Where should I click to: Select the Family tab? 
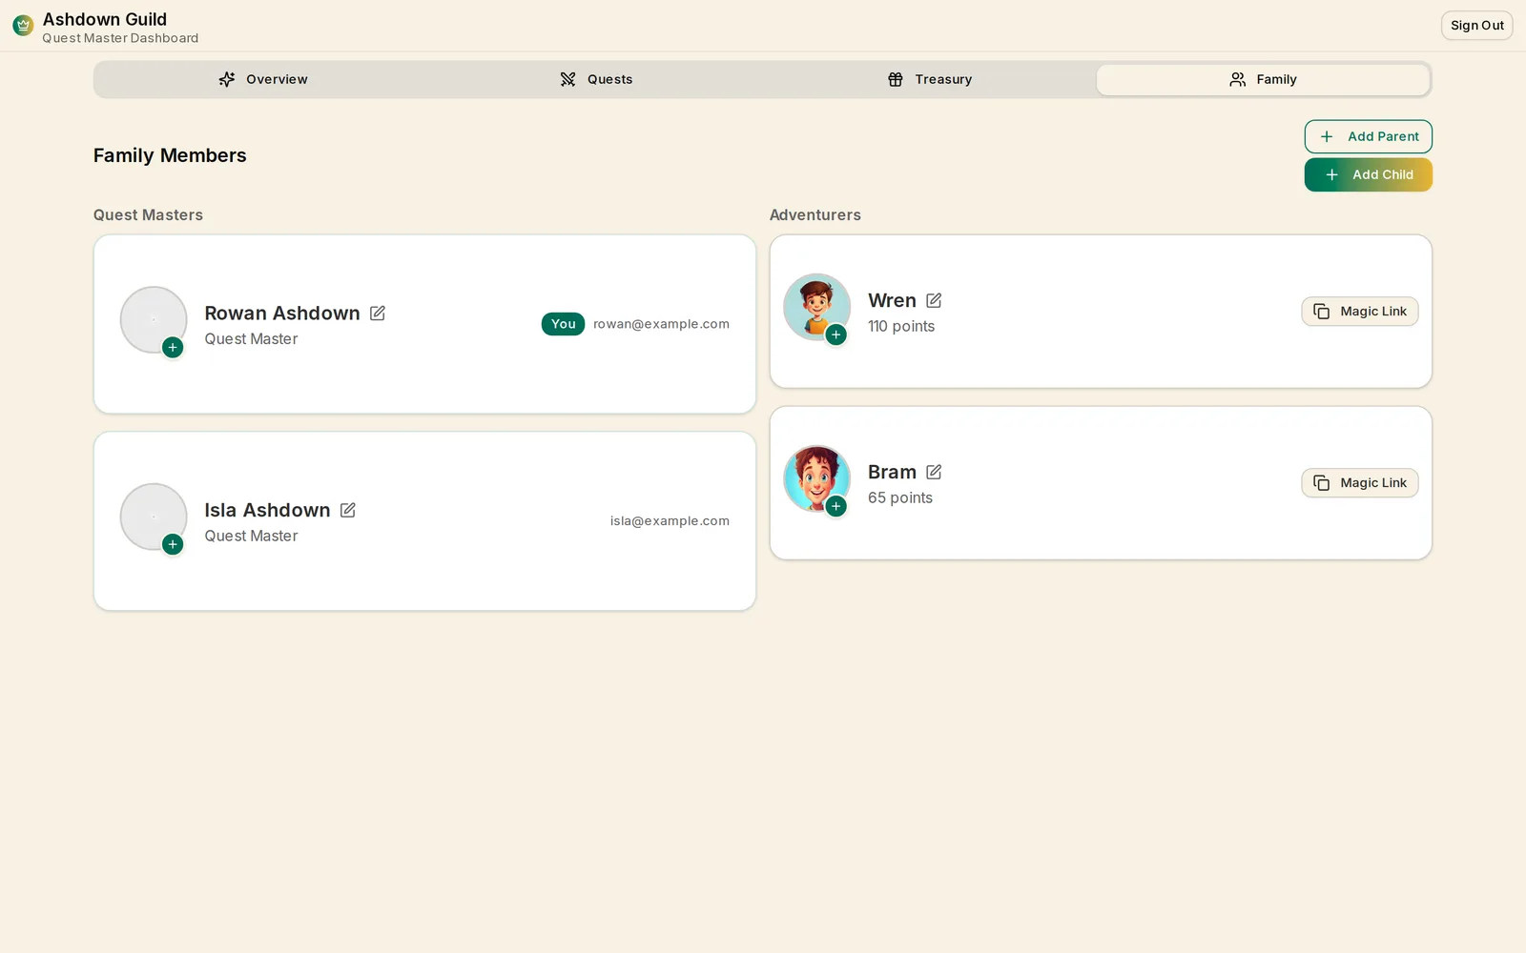click(1263, 79)
